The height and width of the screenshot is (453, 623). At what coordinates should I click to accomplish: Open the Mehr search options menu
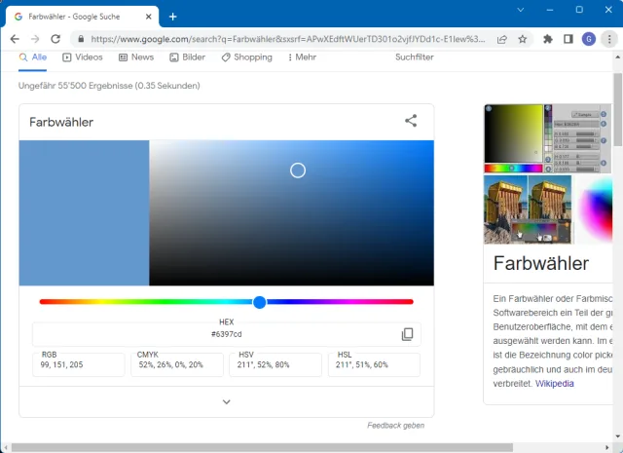[302, 57]
